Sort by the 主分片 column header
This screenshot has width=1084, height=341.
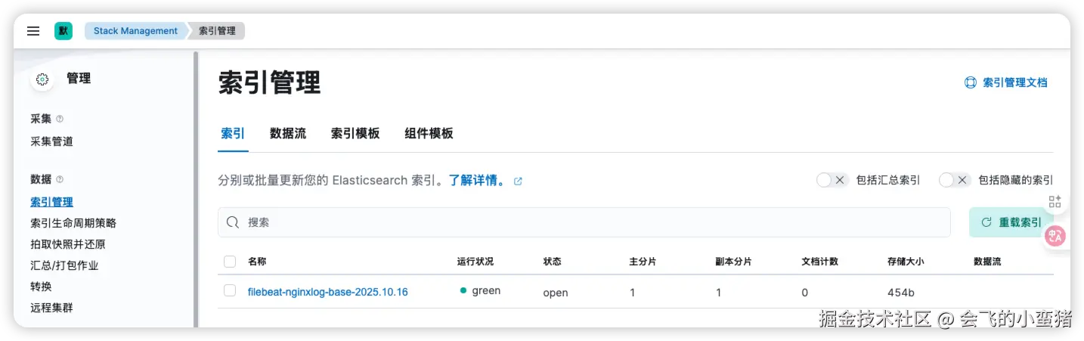pyautogui.click(x=643, y=262)
